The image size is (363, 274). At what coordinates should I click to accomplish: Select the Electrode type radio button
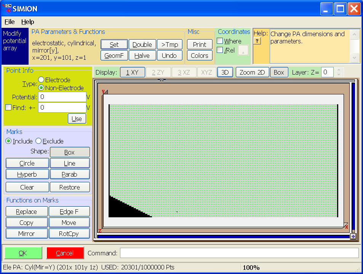coord(41,80)
